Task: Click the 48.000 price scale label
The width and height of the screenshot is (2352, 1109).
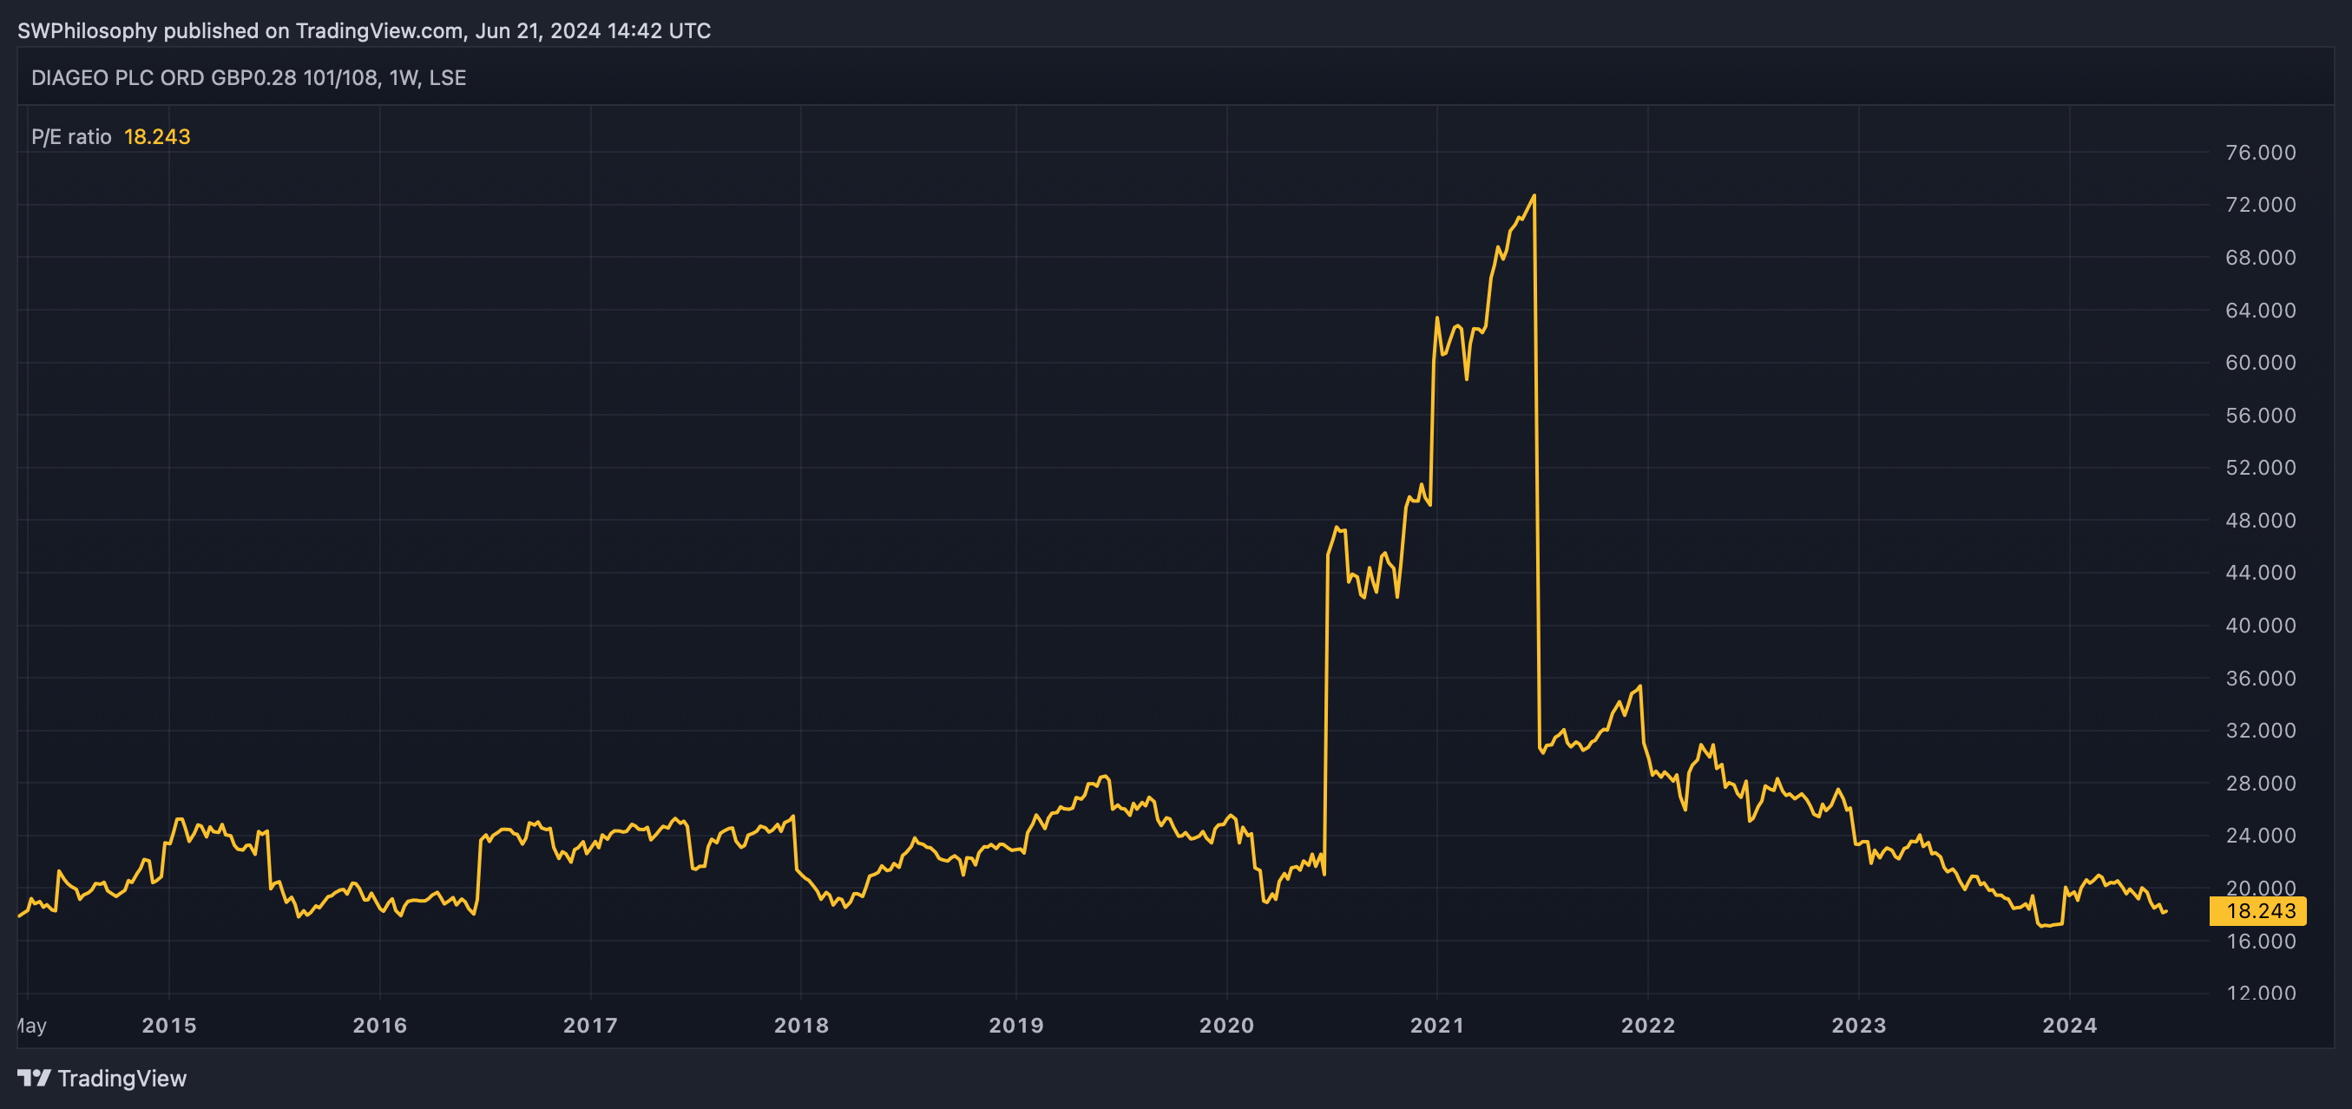Action: (x=2261, y=521)
